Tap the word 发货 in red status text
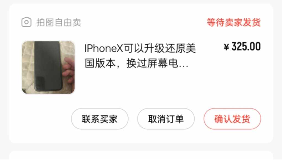The height and width of the screenshot is (160, 282). [x=252, y=22]
